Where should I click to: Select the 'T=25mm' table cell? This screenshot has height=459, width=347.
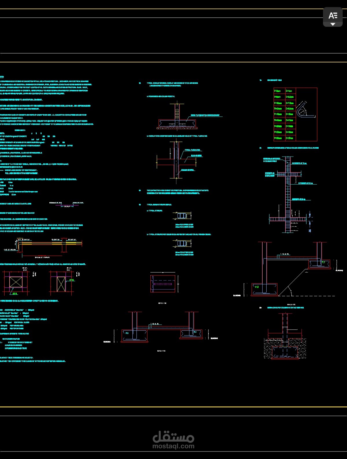point(279,132)
